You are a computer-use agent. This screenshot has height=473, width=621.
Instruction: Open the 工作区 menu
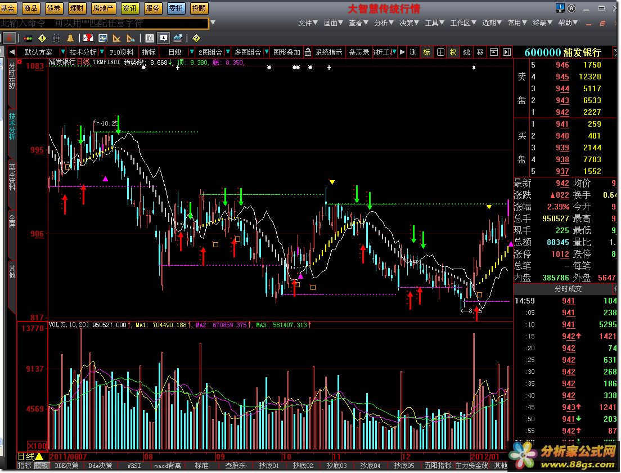463,23
